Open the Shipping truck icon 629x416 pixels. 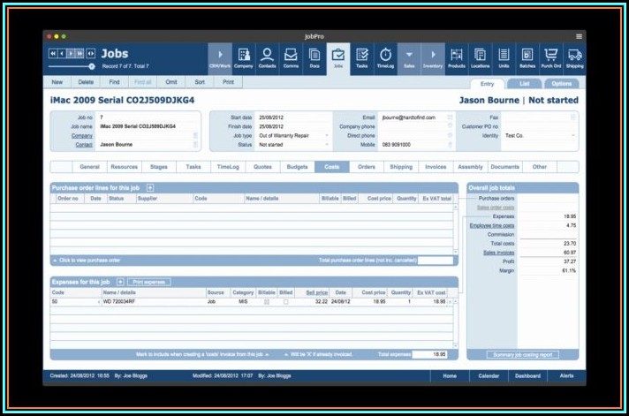pyautogui.click(x=574, y=57)
